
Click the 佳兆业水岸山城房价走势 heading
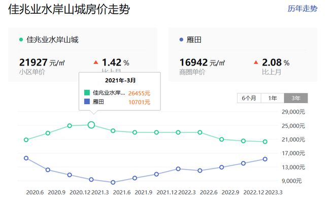(69, 9)
